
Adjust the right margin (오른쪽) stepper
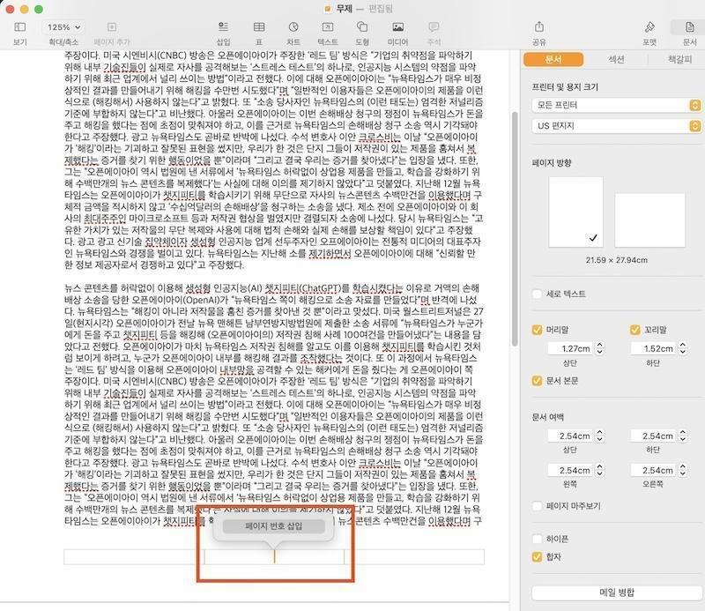pyautogui.click(x=683, y=470)
